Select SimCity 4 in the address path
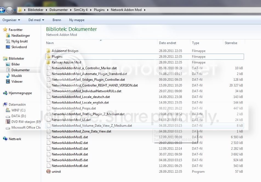 tap(81, 10)
